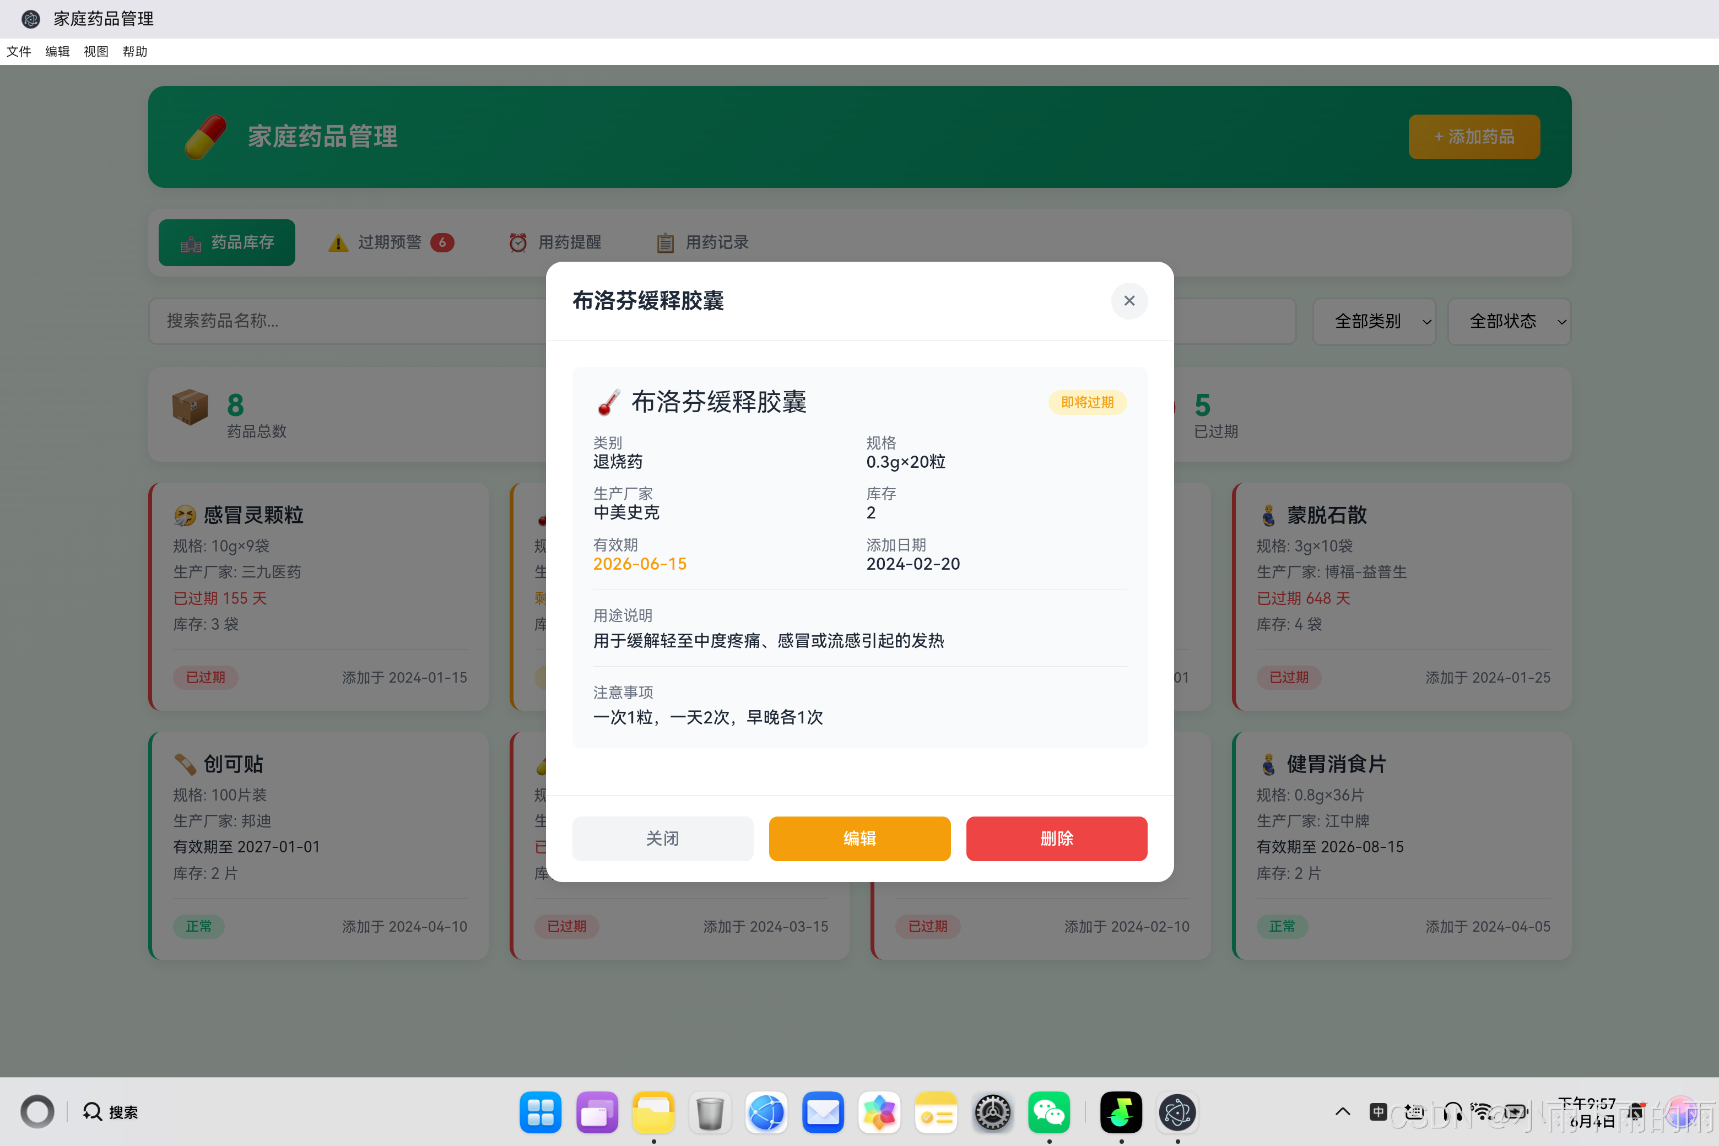Open the 创可贴 medicine card

point(318,846)
